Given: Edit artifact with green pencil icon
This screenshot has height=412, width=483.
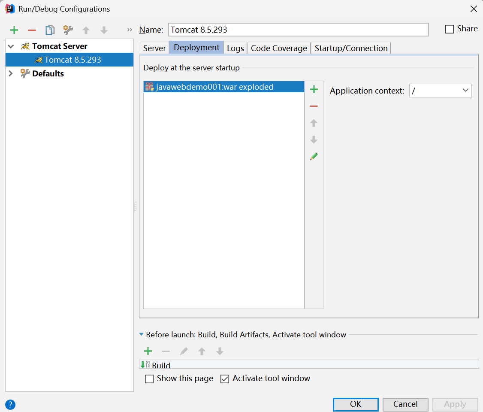Looking at the screenshot, I should tap(314, 157).
